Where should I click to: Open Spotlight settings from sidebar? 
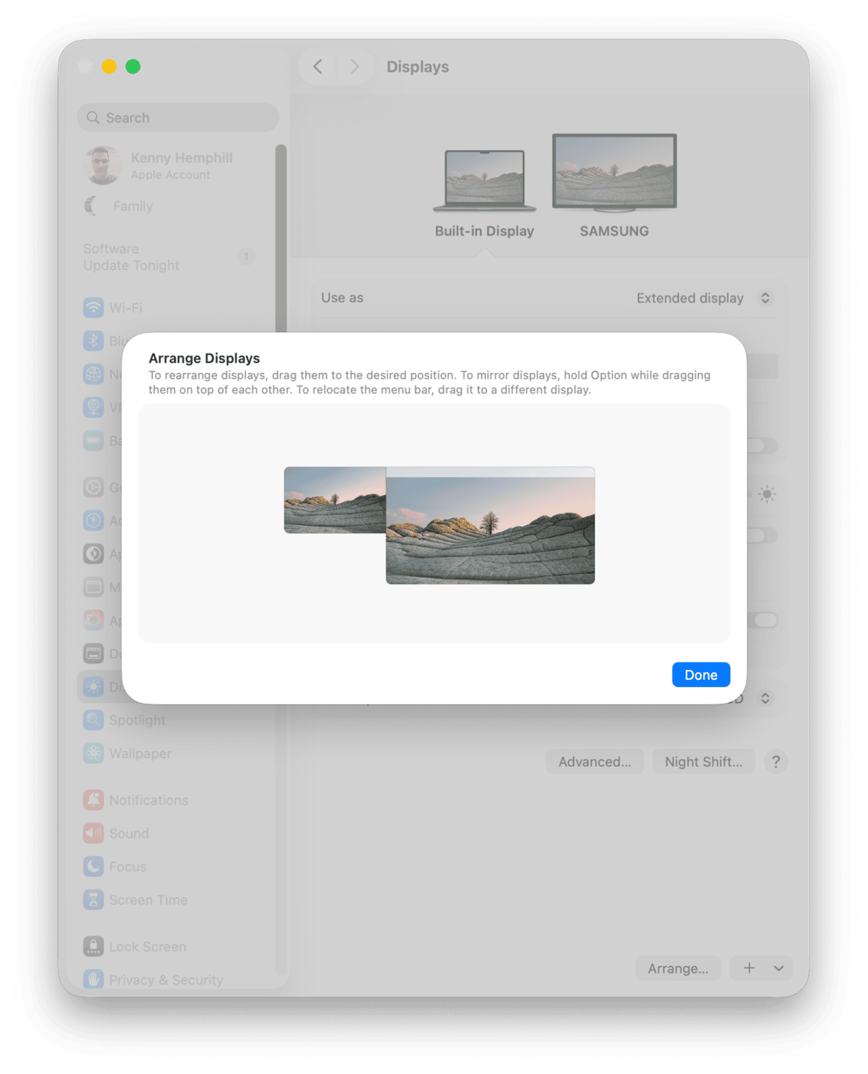pyautogui.click(x=136, y=720)
